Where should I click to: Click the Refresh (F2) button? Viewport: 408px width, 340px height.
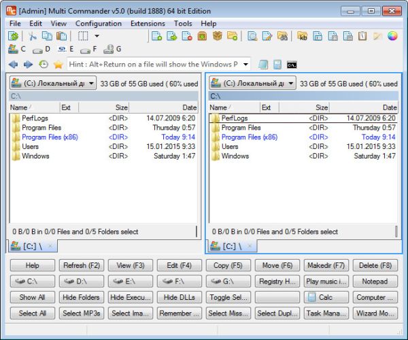(x=82, y=265)
